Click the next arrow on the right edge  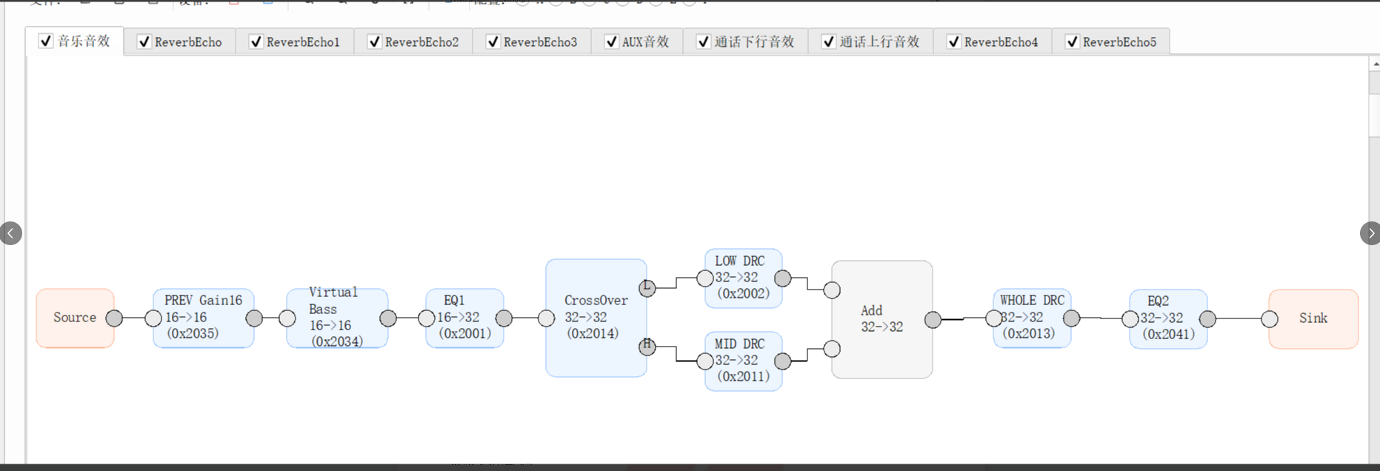pyautogui.click(x=1370, y=233)
